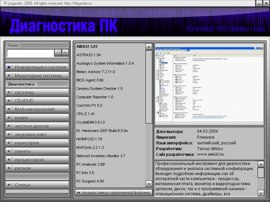Screen dimensions: 270x202
Task: Select the звуковых карт category
Action: click(37, 134)
